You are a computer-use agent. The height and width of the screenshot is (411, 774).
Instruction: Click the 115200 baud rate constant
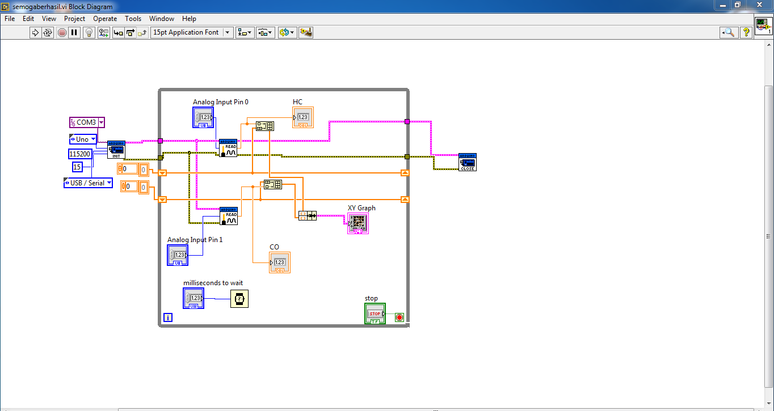(79, 154)
